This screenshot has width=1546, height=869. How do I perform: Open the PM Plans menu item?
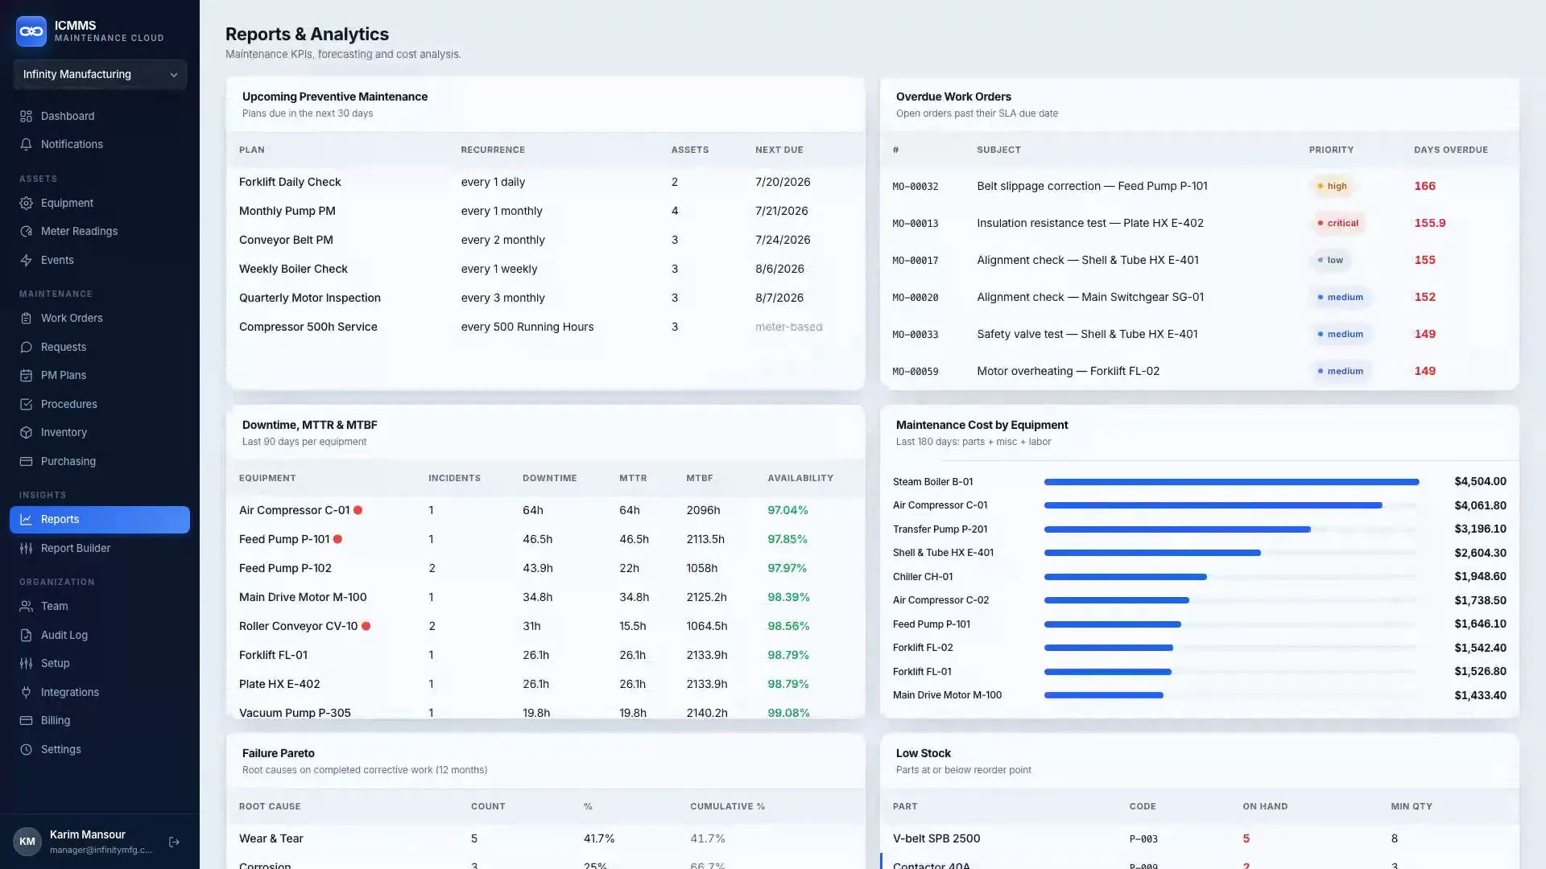pyautogui.click(x=100, y=375)
